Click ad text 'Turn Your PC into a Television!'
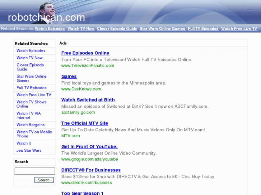This screenshot has width=261, height=195. tap(94, 60)
